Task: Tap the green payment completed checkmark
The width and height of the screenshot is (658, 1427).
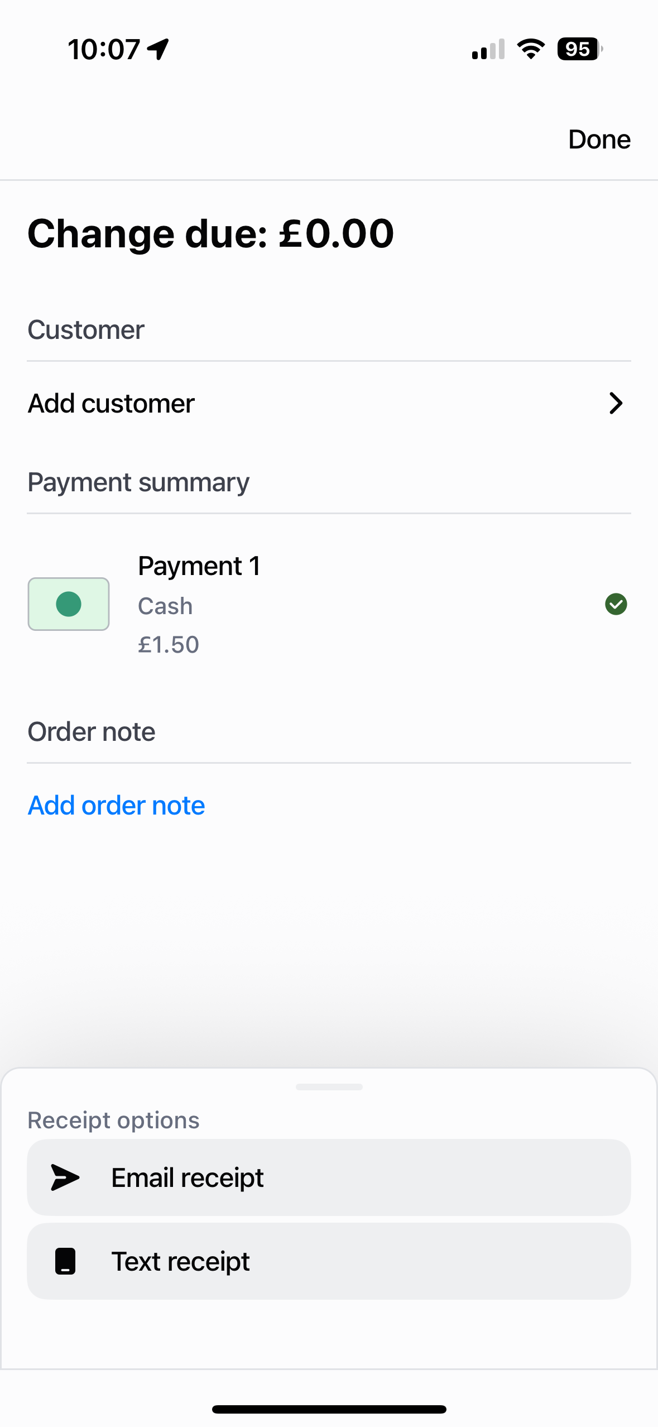Action: pos(616,604)
